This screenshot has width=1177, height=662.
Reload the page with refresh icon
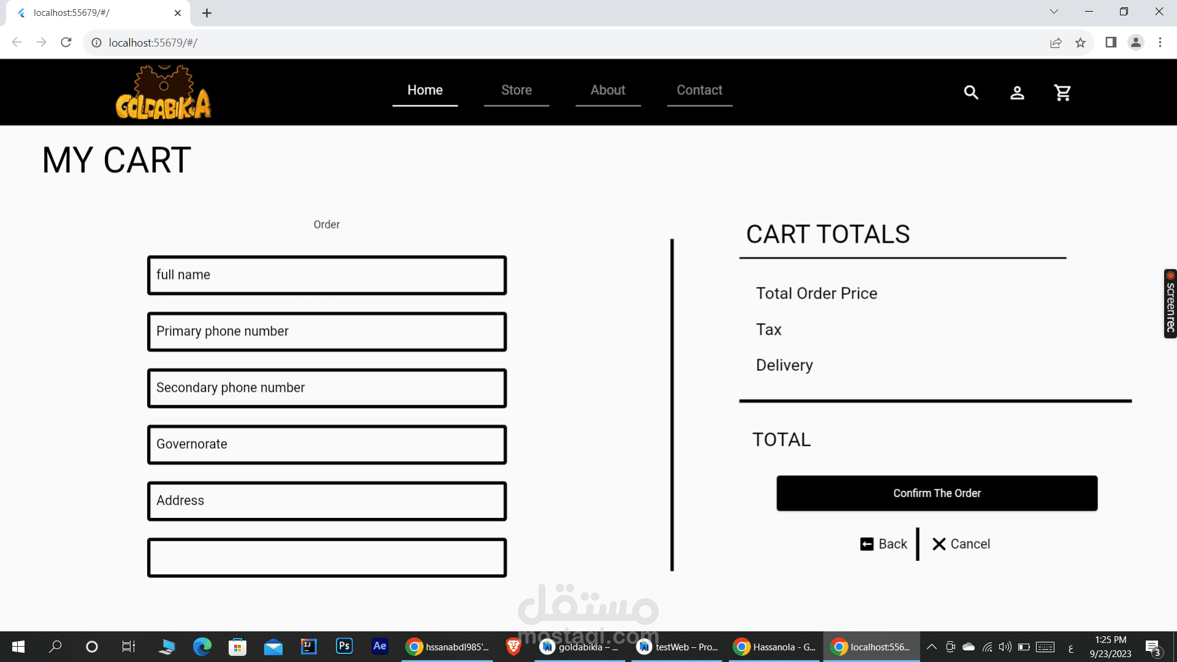(66, 42)
